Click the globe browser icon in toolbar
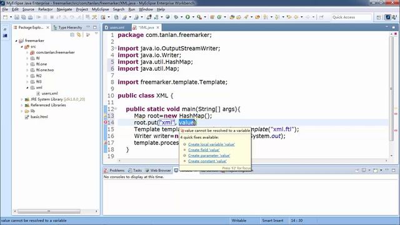This screenshot has height=225, width=400. (167, 17)
